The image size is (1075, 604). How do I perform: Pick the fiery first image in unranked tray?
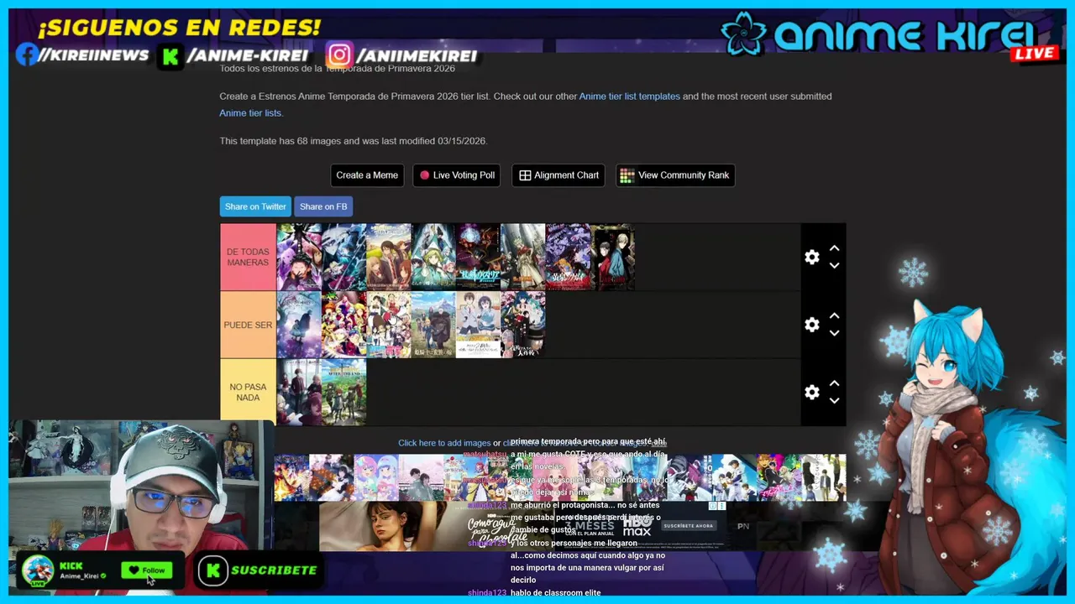(x=291, y=477)
